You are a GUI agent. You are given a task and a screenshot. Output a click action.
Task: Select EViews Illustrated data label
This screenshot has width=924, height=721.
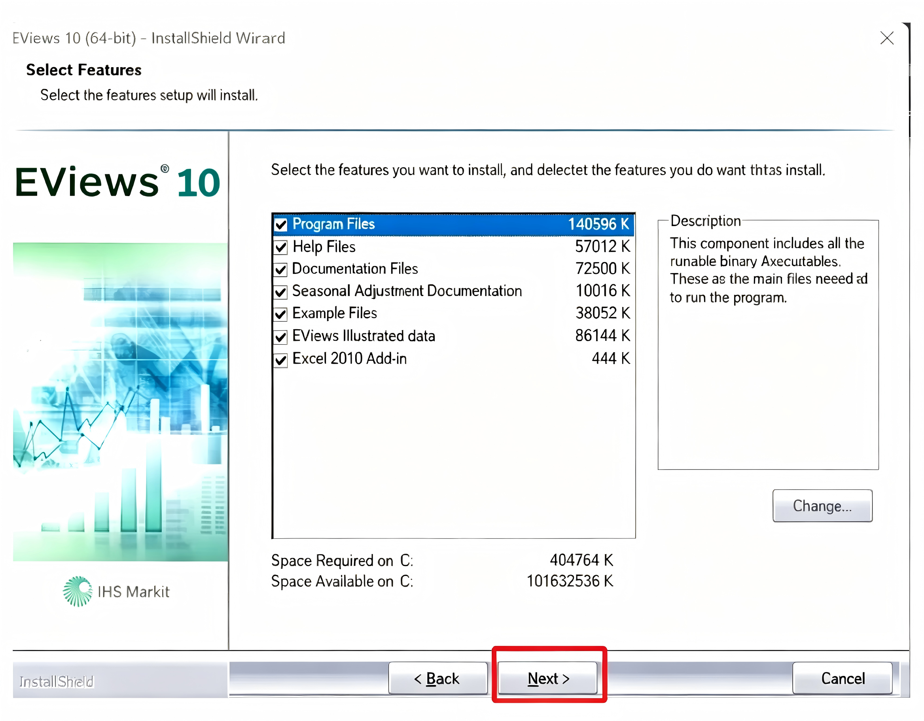coord(364,336)
